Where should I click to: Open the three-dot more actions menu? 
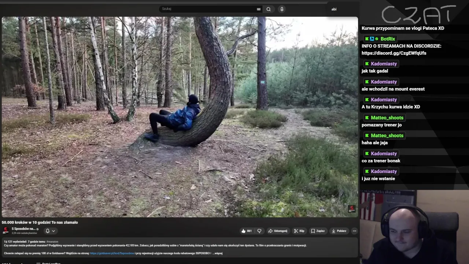tap(354, 231)
